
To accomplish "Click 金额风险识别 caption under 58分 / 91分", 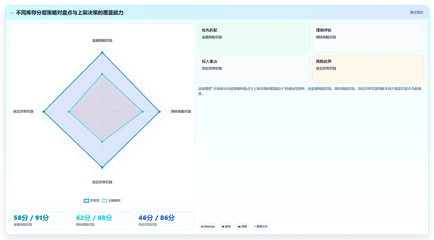I will pos(23,225).
